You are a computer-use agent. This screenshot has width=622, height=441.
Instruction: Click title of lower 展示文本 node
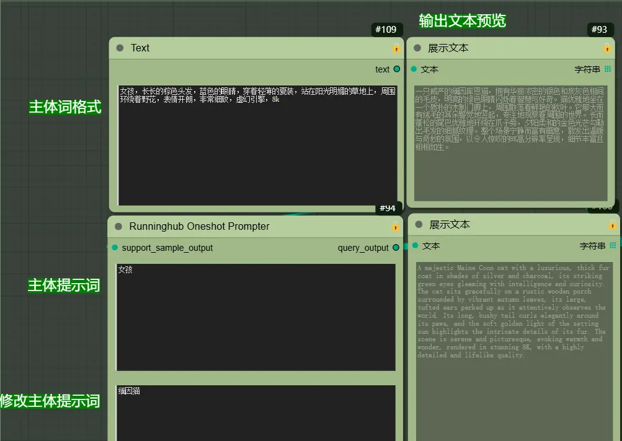[x=450, y=224]
